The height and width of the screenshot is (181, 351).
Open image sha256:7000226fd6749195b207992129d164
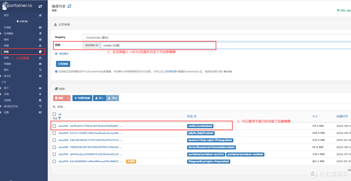click(x=91, y=147)
